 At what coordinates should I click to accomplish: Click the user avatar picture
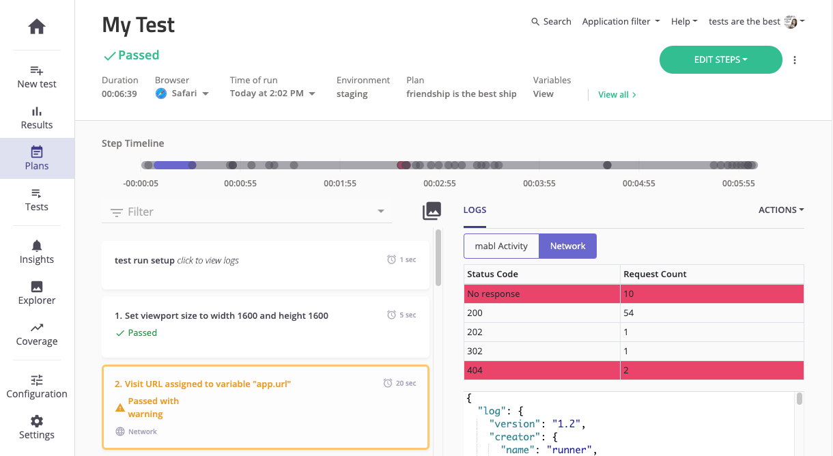(x=791, y=22)
